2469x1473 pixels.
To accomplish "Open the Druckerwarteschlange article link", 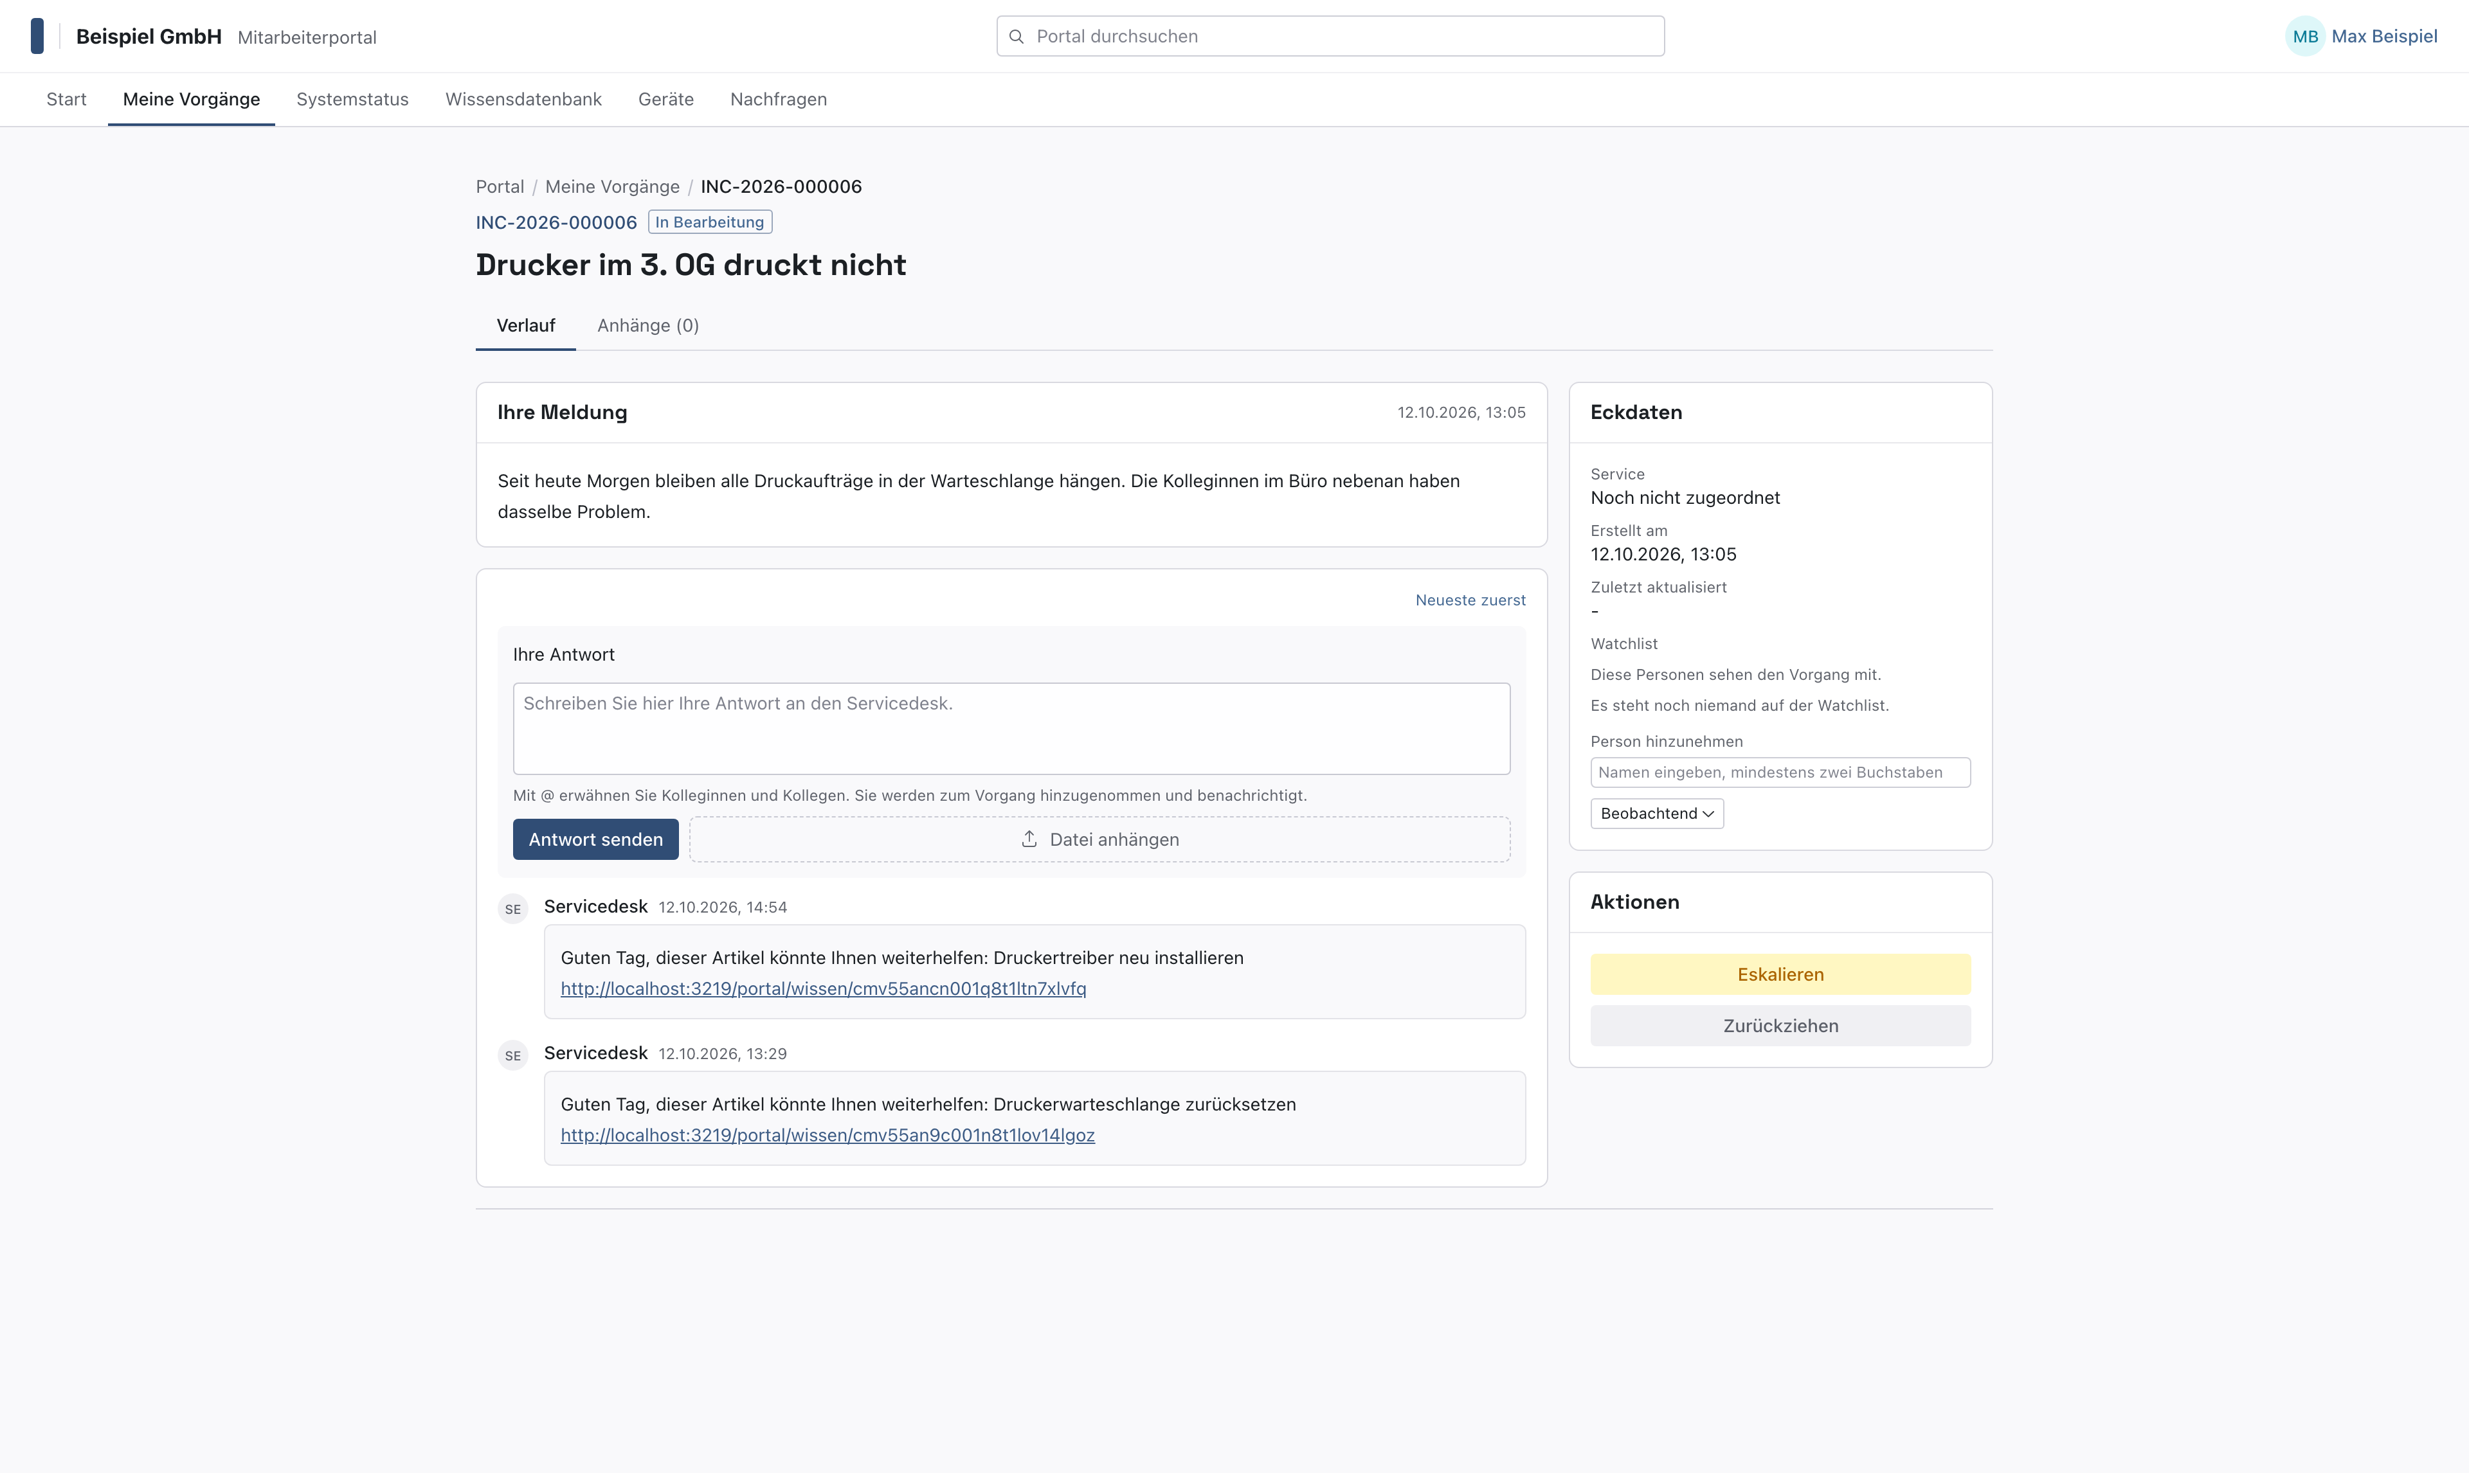I will pos(827,1134).
